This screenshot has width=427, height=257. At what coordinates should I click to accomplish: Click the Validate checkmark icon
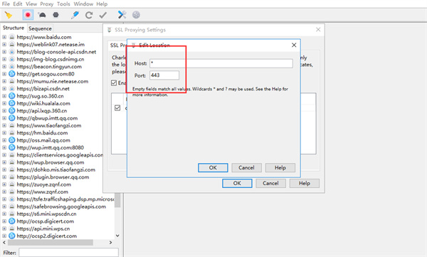(x=103, y=15)
